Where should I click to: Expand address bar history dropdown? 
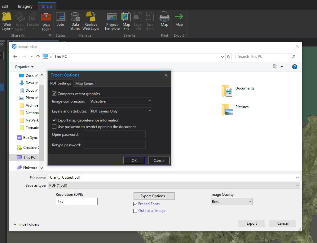tap(222, 57)
